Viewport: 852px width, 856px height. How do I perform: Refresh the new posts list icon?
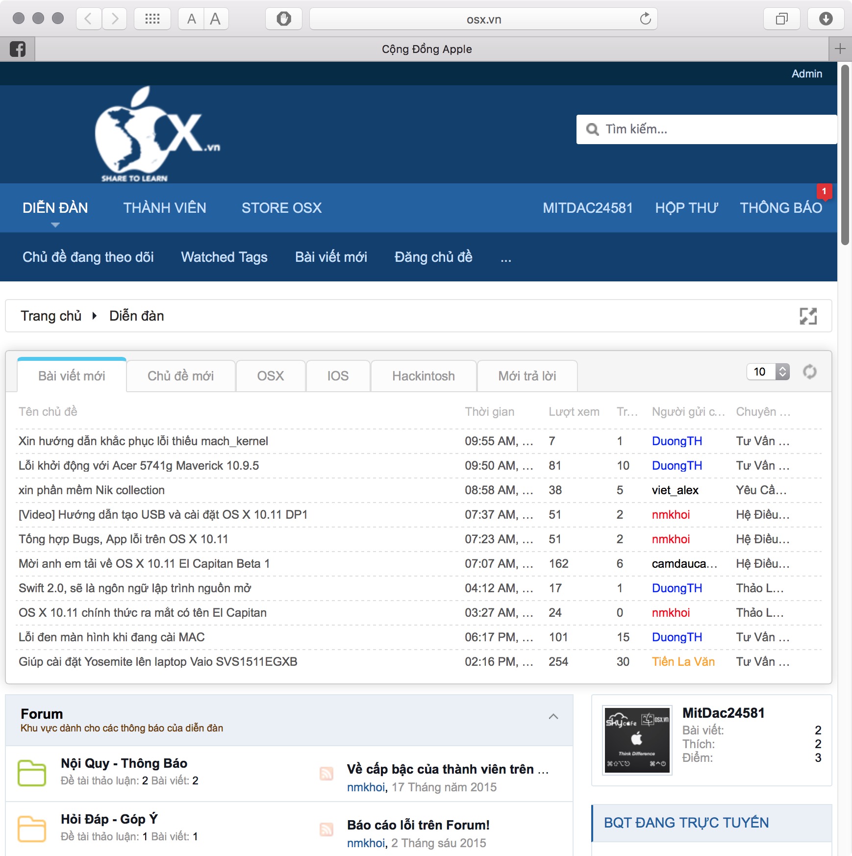(809, 372)
